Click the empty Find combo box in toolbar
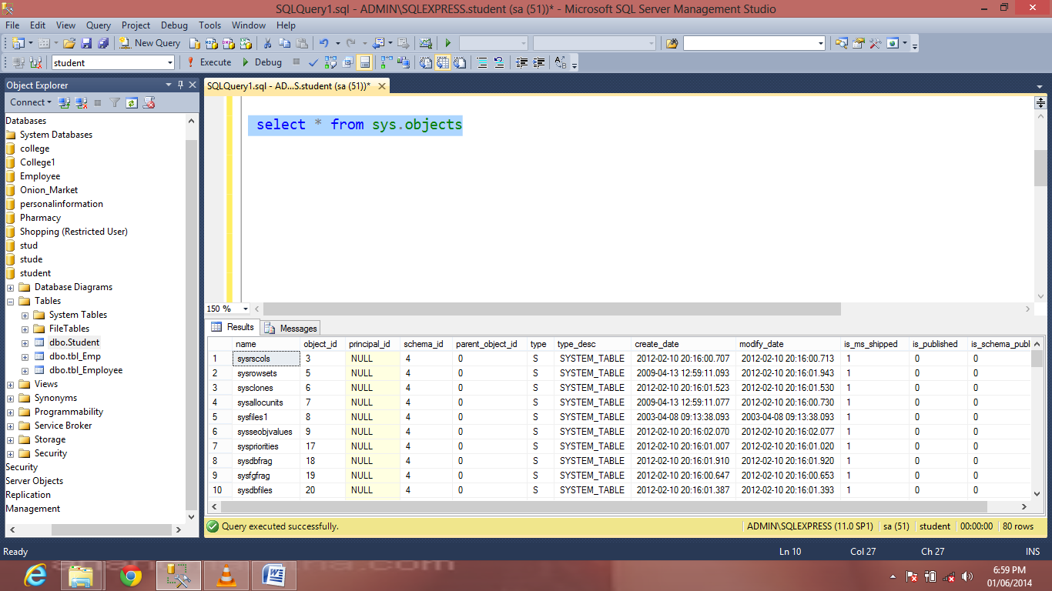This screenshot has height=591, width=1052. [754, 43]
